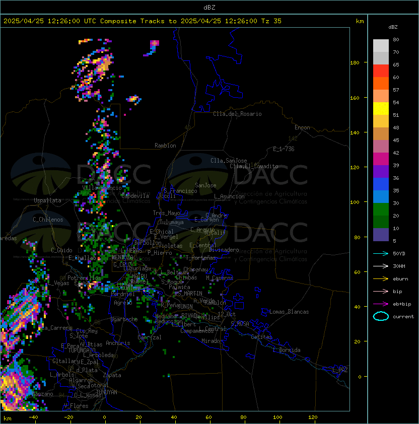Click the 'MENDOZA' map label
This screenshot has width=419, height=424.
(122, 257)
